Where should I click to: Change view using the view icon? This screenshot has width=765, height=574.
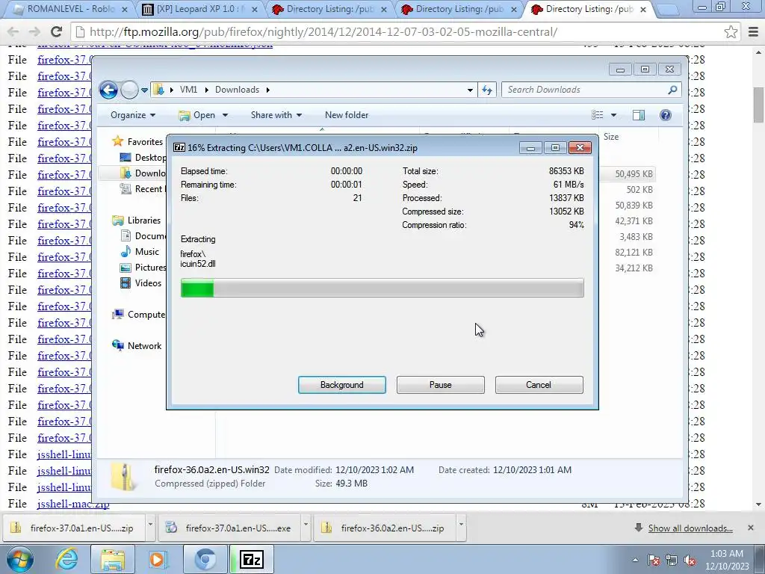click(598, 115)
